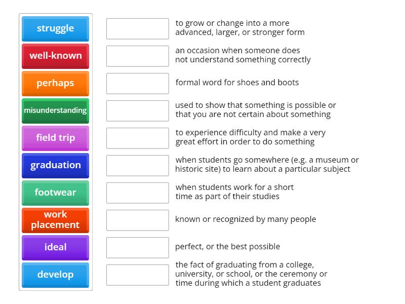Screen dimensions: 405x304
Task: Choose the purple 'field trip' tile
Action: (55, 138)
